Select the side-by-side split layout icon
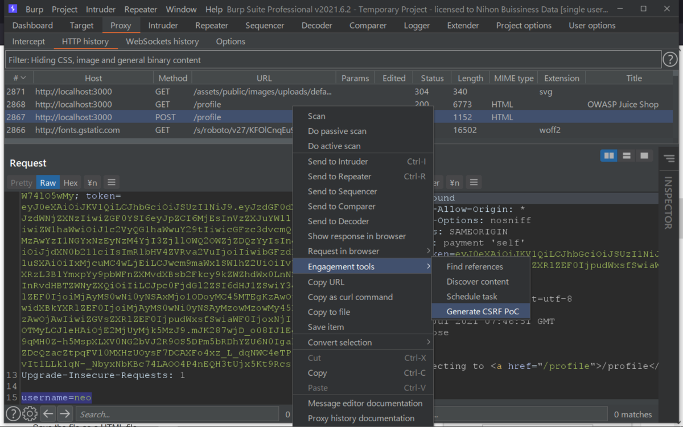This screenshot has height=427, width=683. pos(609,155)
